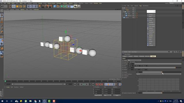Viewport: 184px width, 103px height.
Task: Toggle Plain effector enable checkmark
Action: click(135, 10)
